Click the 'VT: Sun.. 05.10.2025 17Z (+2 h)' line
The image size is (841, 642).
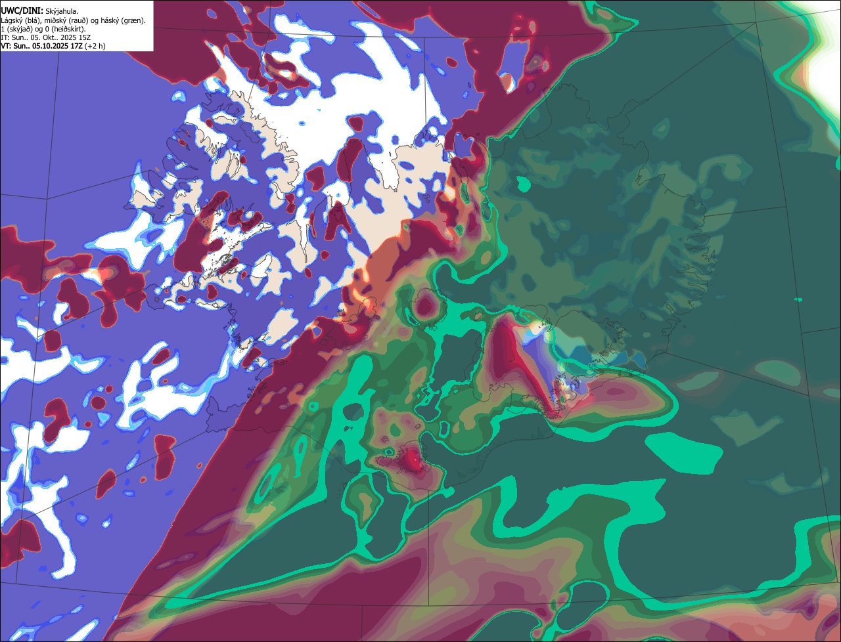tap(53, 46)
